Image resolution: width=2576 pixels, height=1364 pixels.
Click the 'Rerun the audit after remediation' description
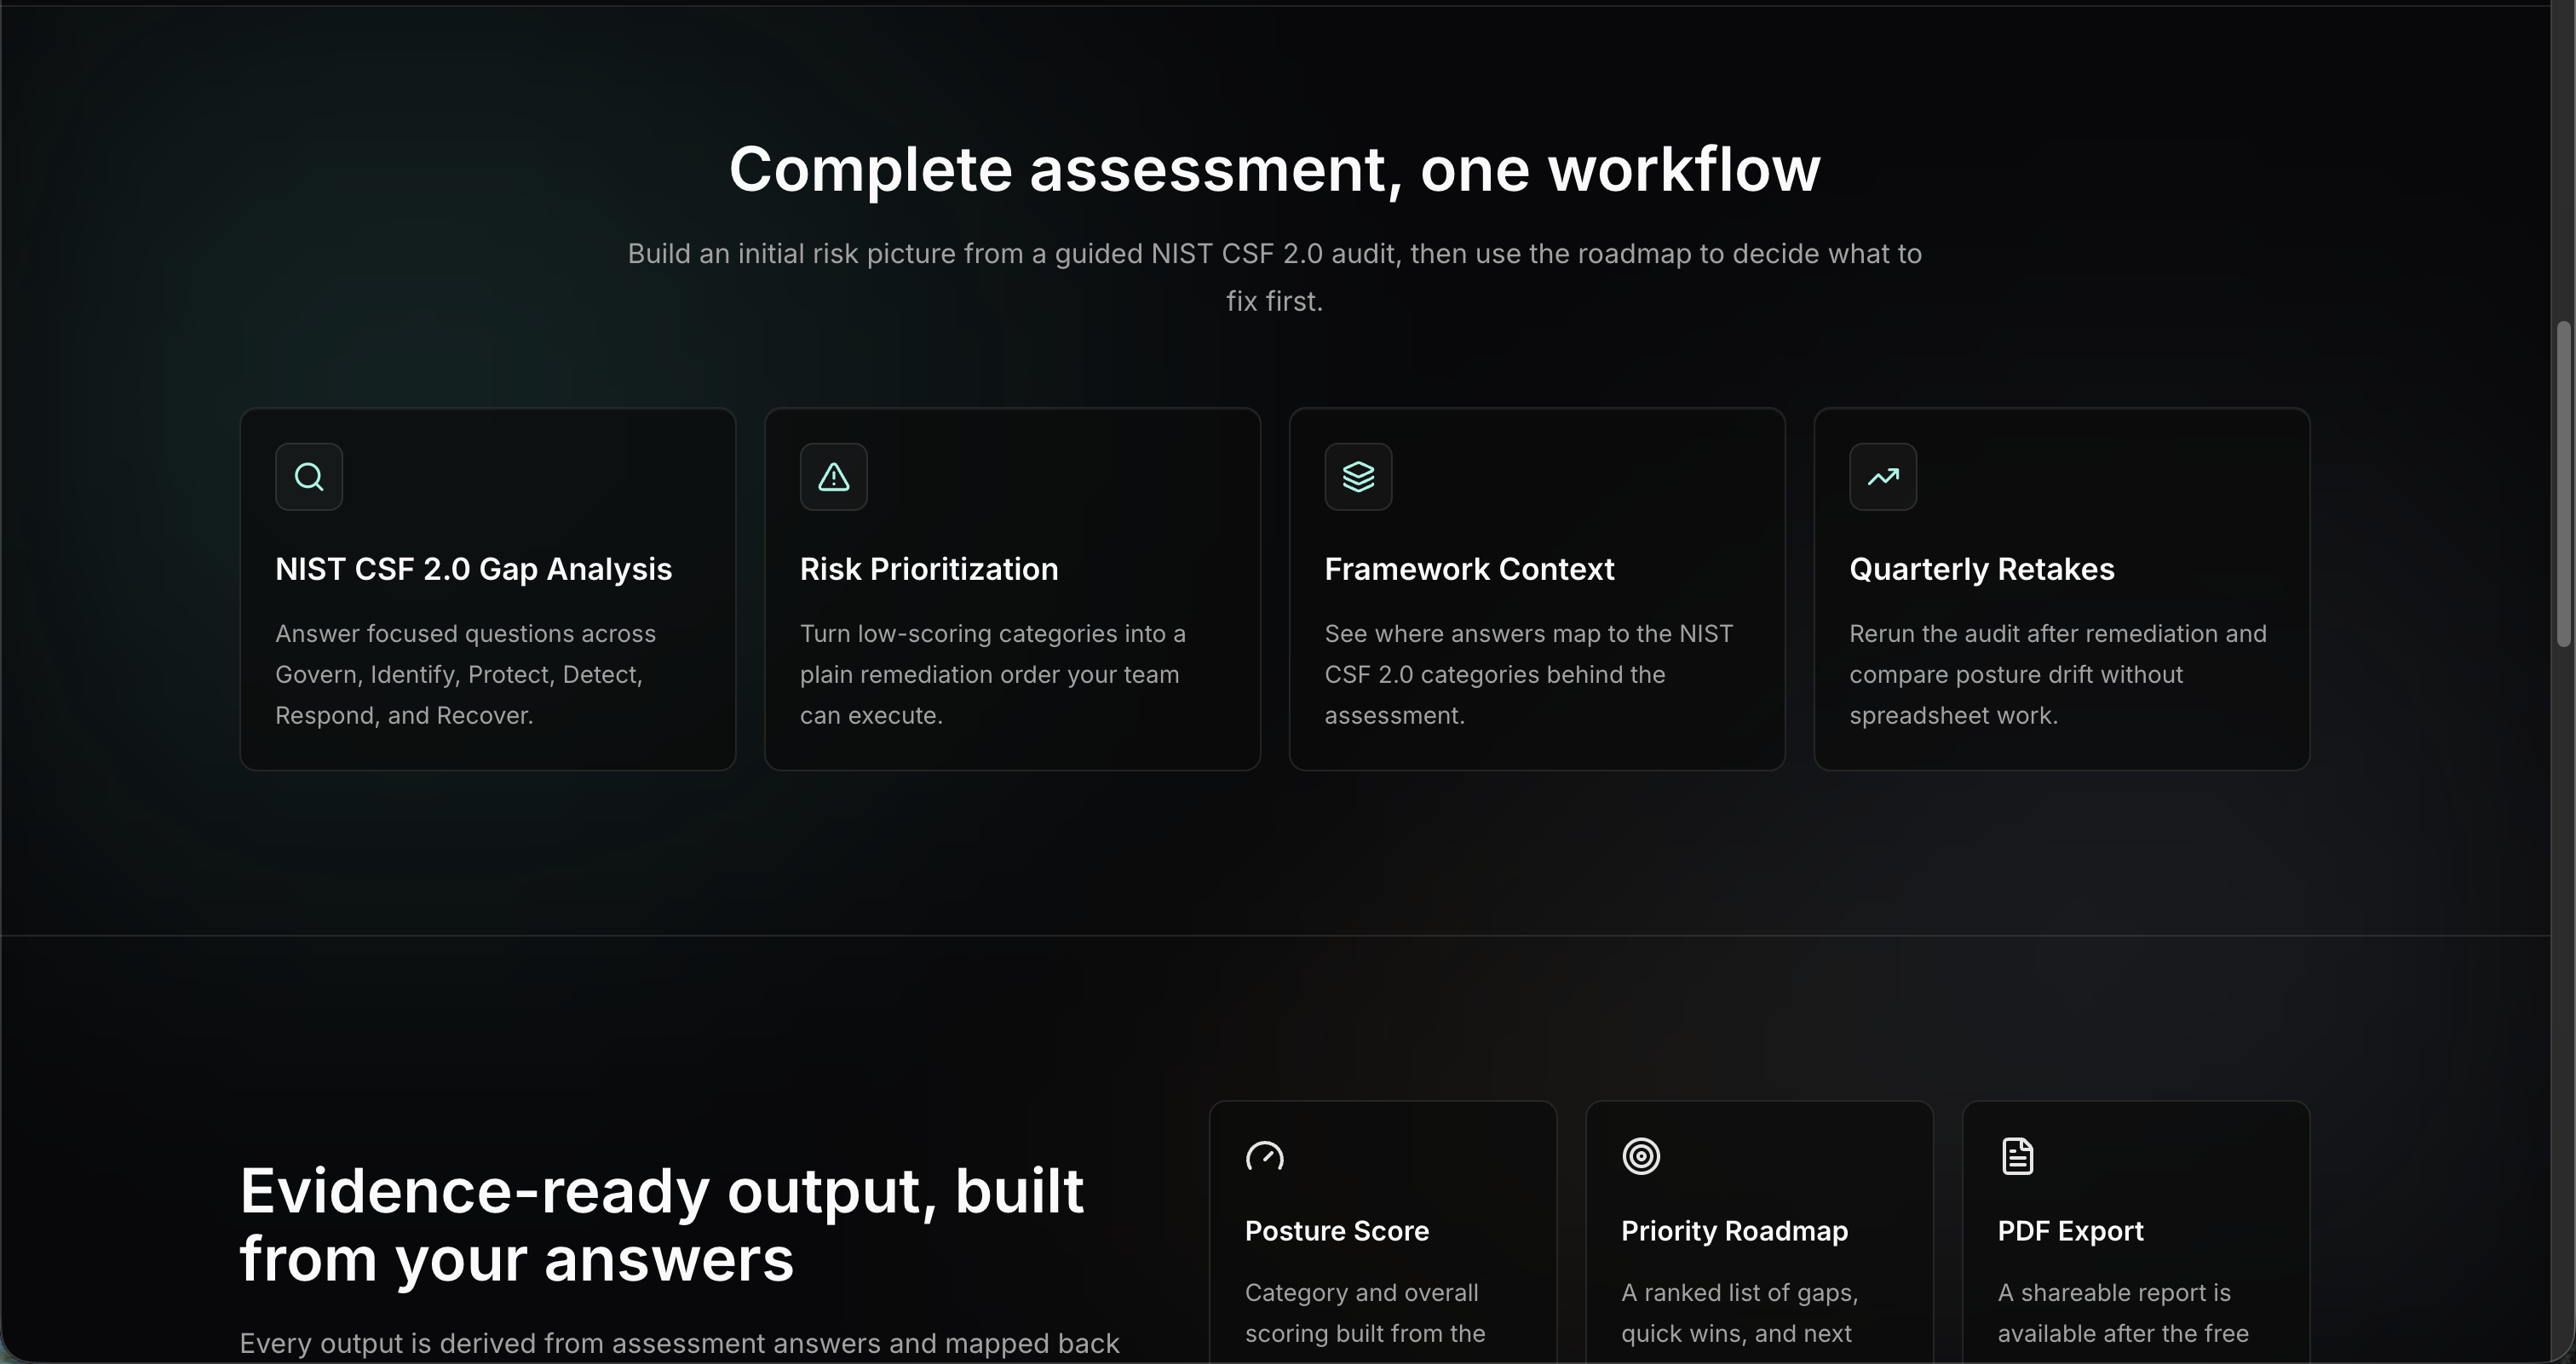pos(2058,674)
